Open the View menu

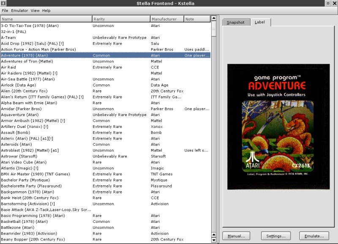click(x=35, y=11)
